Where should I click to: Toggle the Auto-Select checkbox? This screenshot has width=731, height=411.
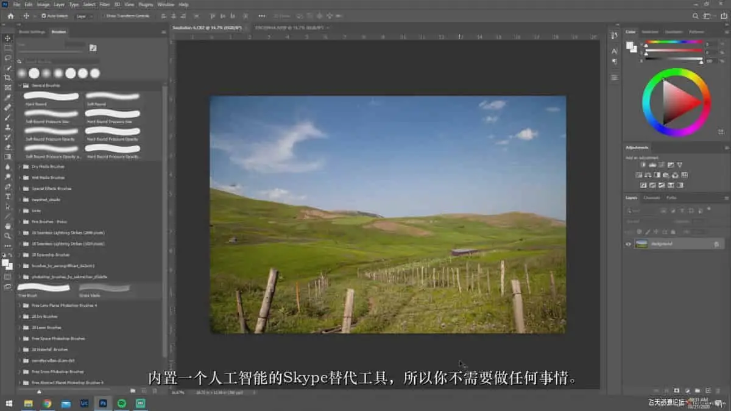pos(44,16)
